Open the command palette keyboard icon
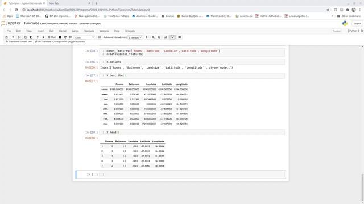The width and height of the screenshot is (364, 204). (100, 37)
